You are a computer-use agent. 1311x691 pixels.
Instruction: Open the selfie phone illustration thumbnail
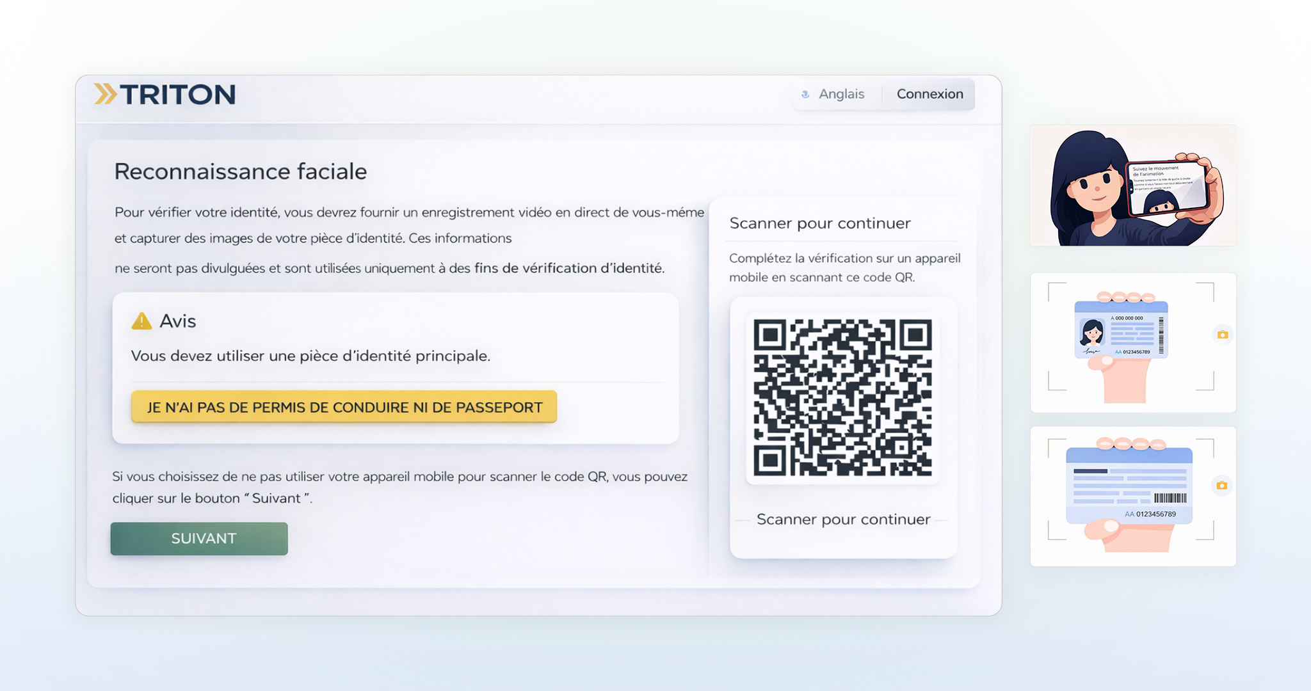point(1132,186)
